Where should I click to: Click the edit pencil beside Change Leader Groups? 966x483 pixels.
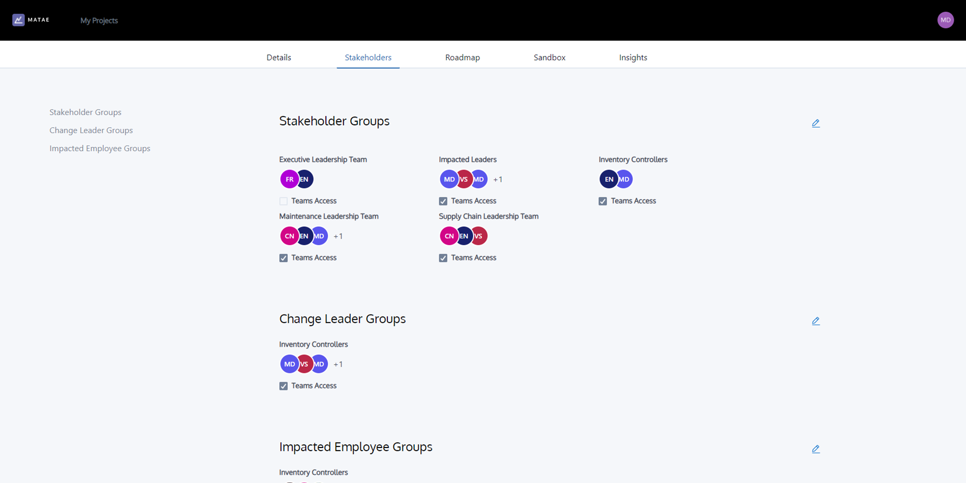pos(816,321)
